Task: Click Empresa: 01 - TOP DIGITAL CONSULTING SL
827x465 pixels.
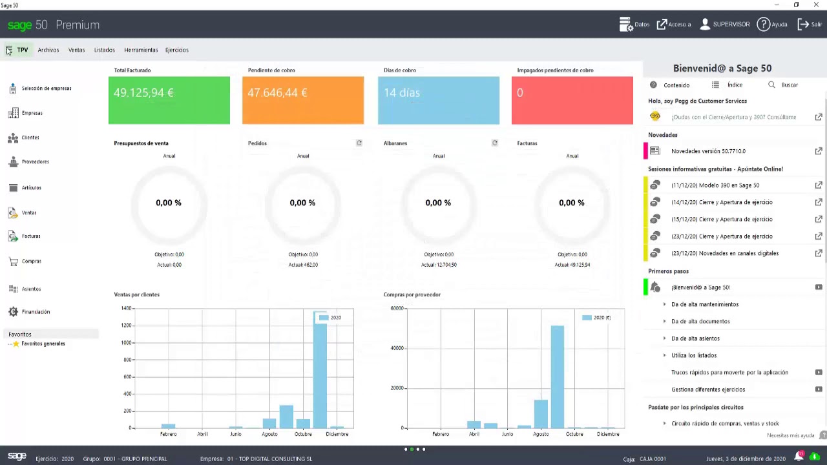Action: (x=256, y=459)
